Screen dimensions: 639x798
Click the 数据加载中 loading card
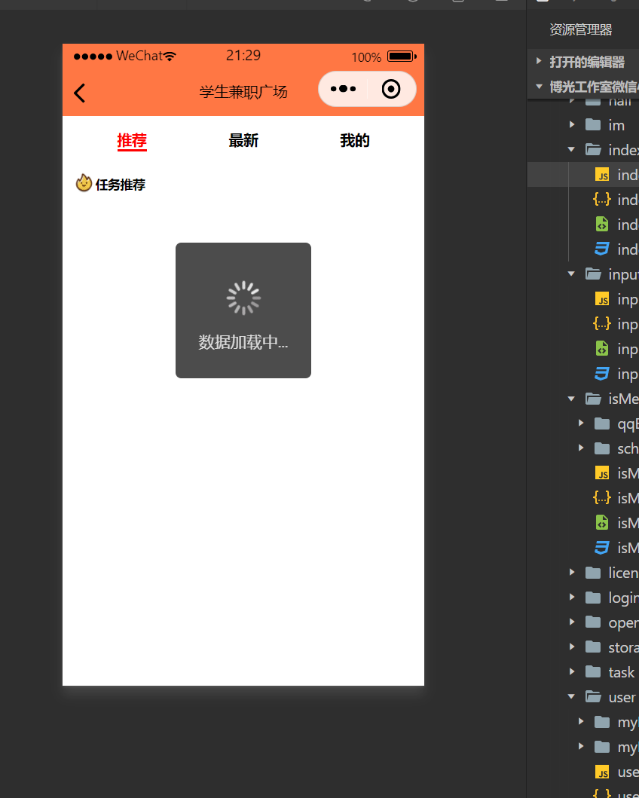243,310
